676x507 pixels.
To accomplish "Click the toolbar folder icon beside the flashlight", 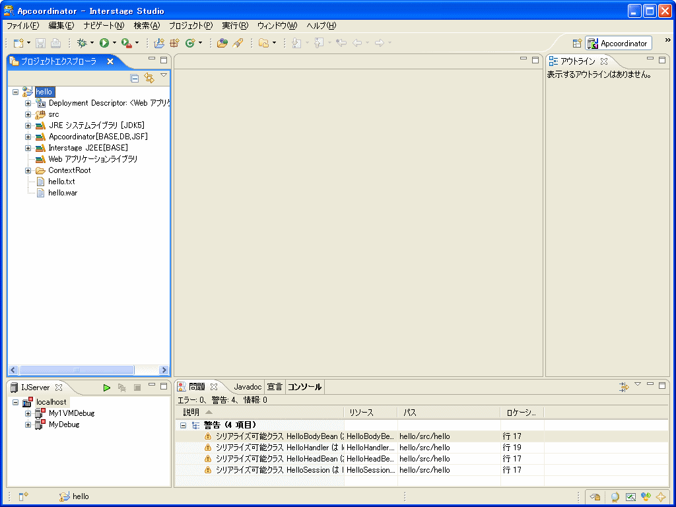I will click(263, 43).
